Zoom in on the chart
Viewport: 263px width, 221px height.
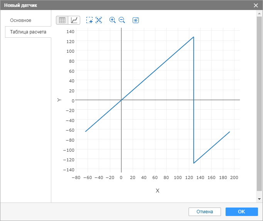[x=112, y=20]
